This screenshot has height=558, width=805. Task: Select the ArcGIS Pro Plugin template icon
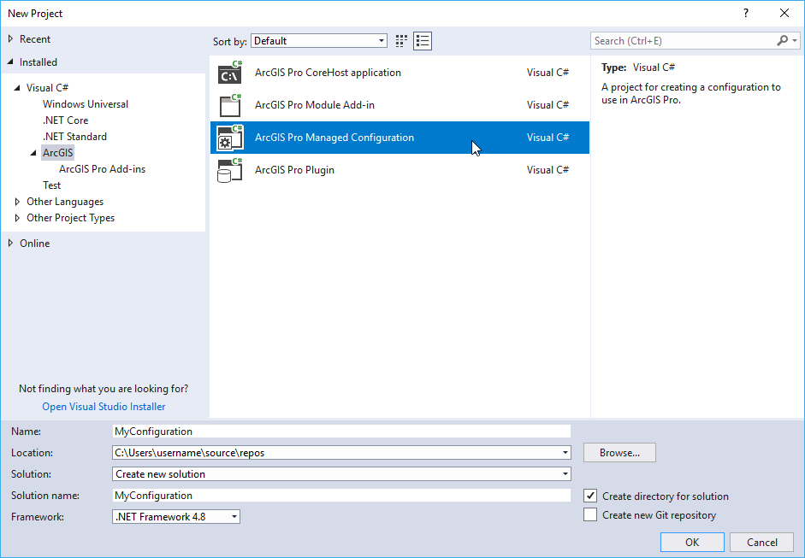pyautogui.click(x=229, y=170)
